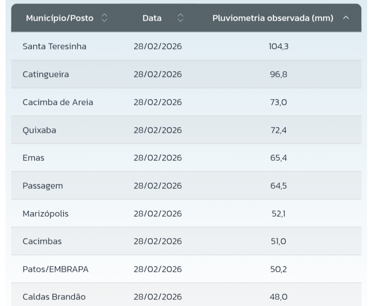Toggle Pluviometria observada sort caret
The image size is (373, 306).
tap(346, 18)
